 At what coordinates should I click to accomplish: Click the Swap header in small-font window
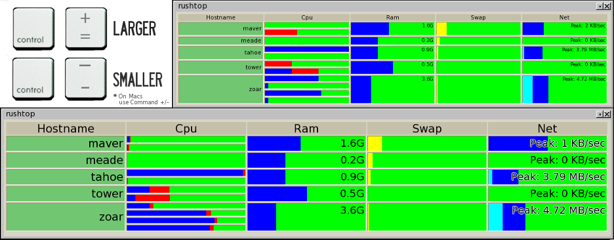478,18
